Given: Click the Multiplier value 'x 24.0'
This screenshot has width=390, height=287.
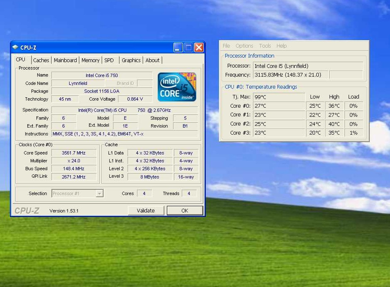Looking at the screenshot, I should [74, 161].
